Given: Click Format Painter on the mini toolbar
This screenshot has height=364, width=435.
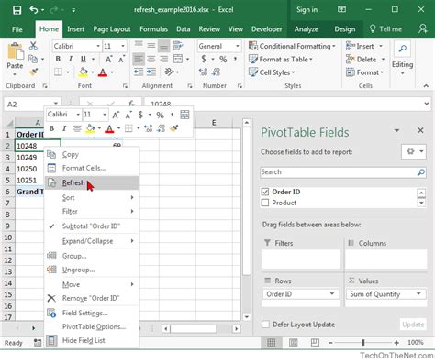Looking at the screenshot, I should click(x=173, y=128).
